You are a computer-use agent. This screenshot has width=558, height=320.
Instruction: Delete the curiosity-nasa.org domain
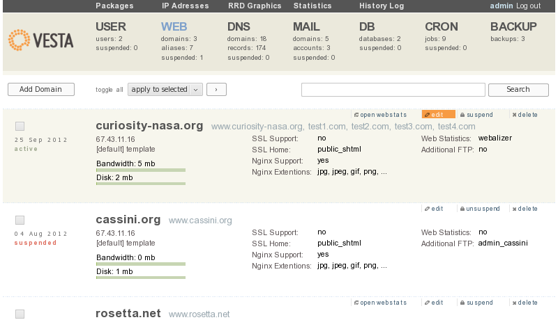[x=525, y=115]
